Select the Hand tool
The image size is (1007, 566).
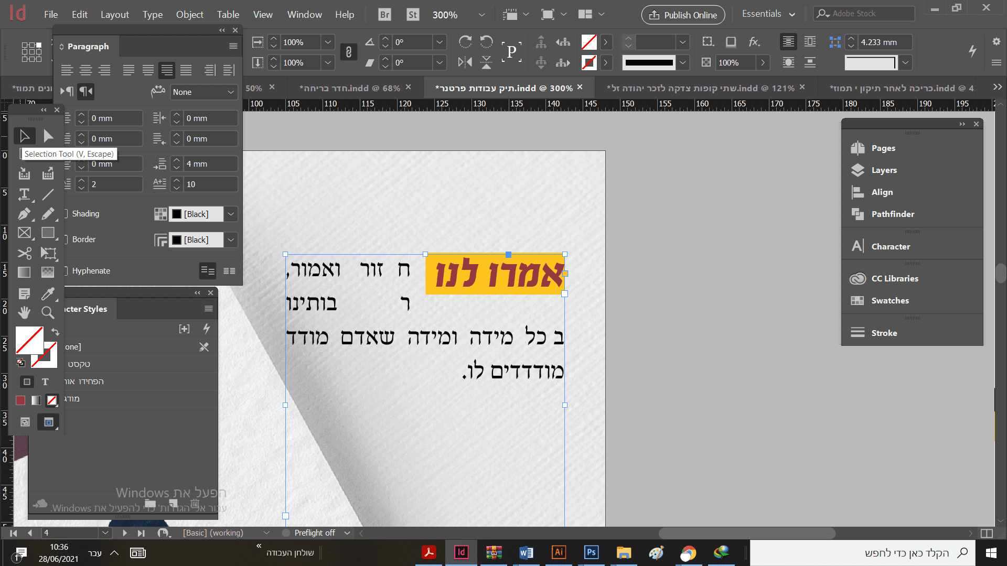point(24,313)
